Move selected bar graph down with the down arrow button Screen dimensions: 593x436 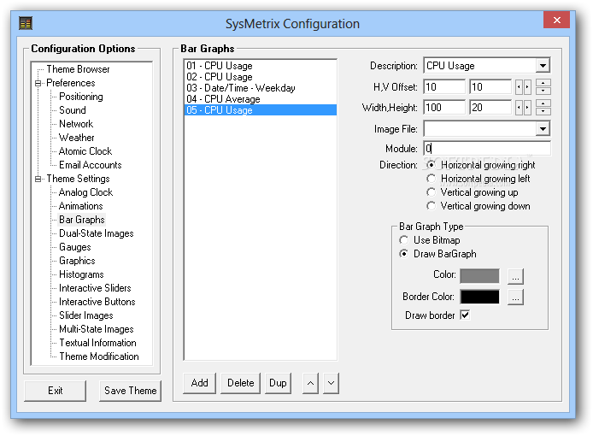(x=331, y=383)
